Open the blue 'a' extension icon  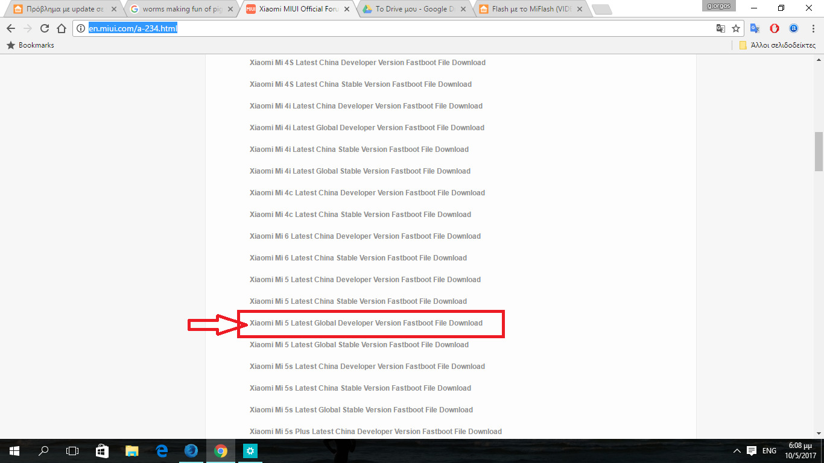point(794,28)
